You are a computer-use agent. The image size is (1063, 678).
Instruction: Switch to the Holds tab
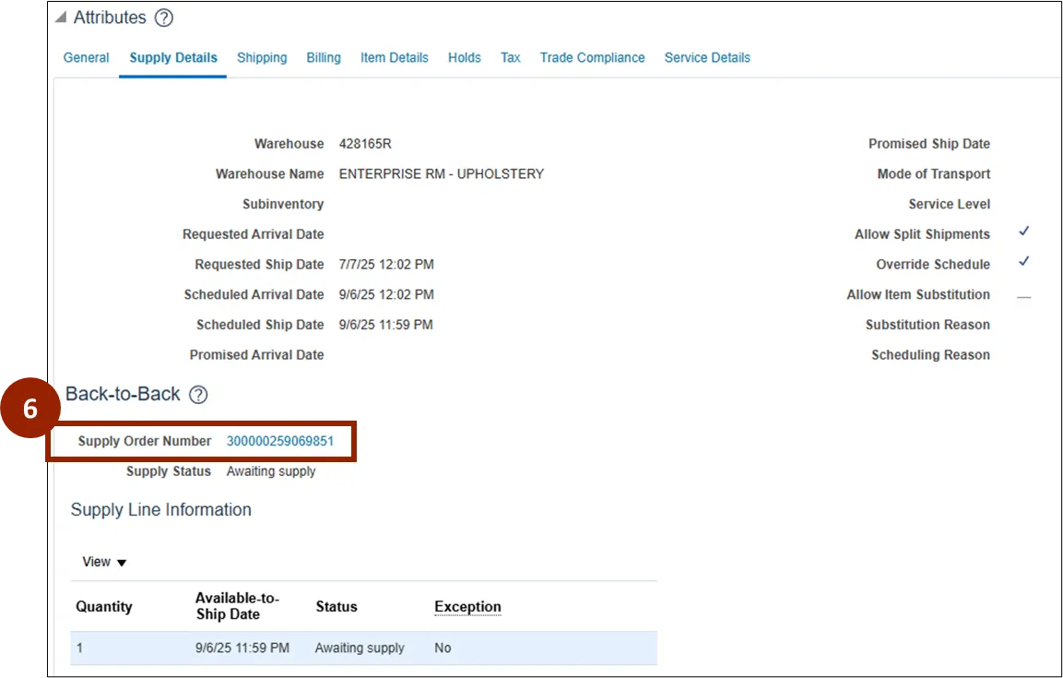[x=465, y=57]
